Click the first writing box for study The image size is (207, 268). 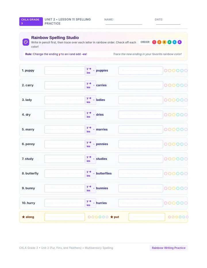point(65,159)
